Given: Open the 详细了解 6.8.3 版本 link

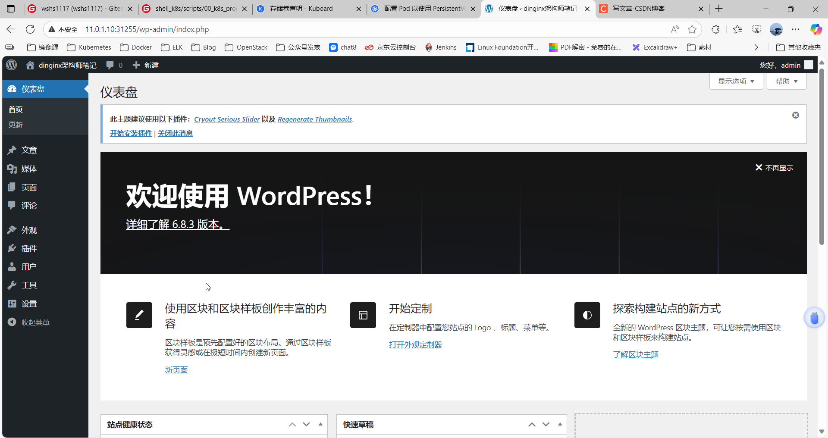Looking at the screenshot, I should [177, 224].
